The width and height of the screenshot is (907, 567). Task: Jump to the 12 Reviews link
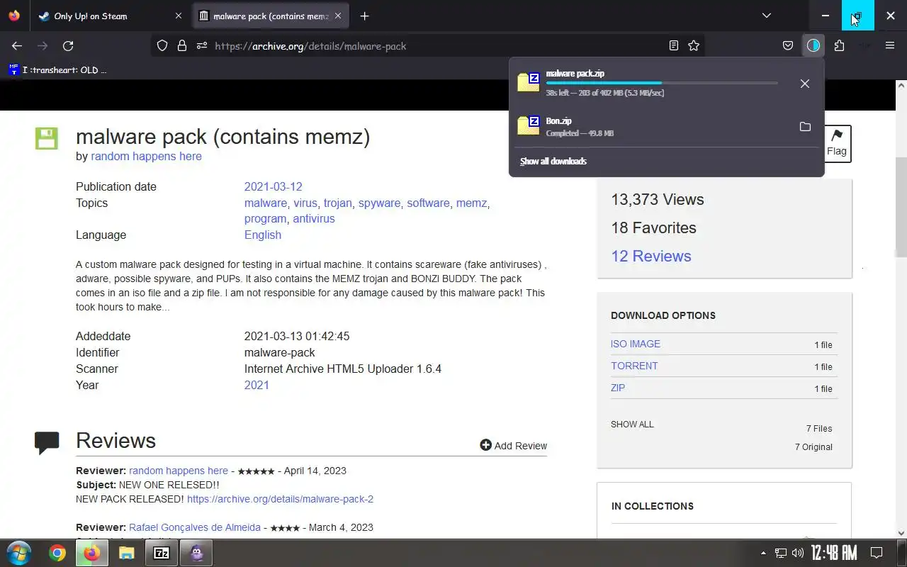tap(651, 256)
